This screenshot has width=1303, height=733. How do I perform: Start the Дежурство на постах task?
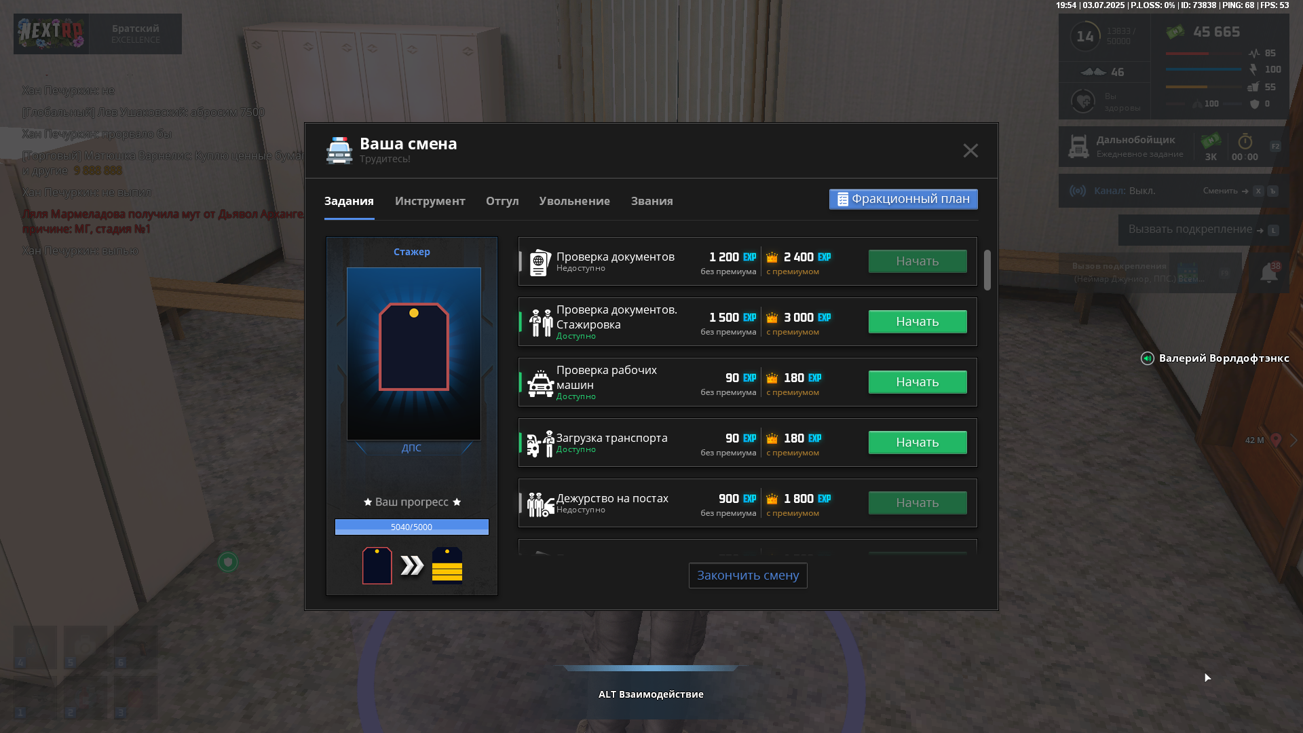[918, 503]
